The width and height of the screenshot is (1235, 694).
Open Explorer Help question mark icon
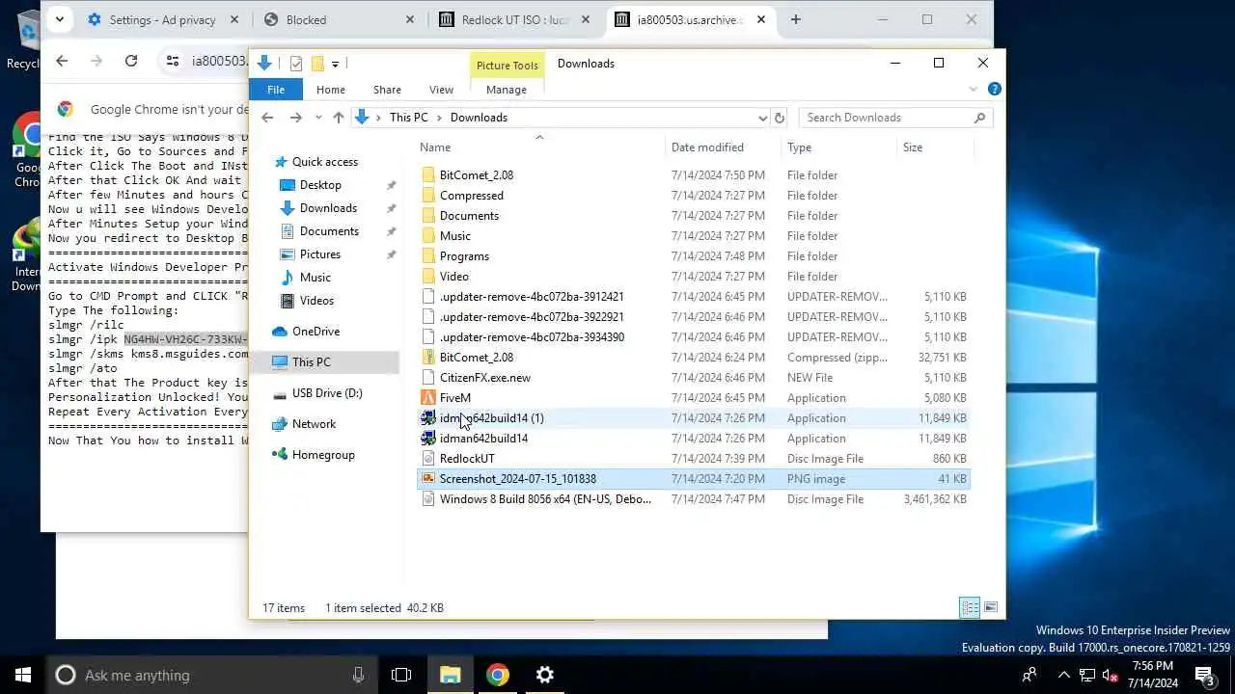(x=994, y=90)
